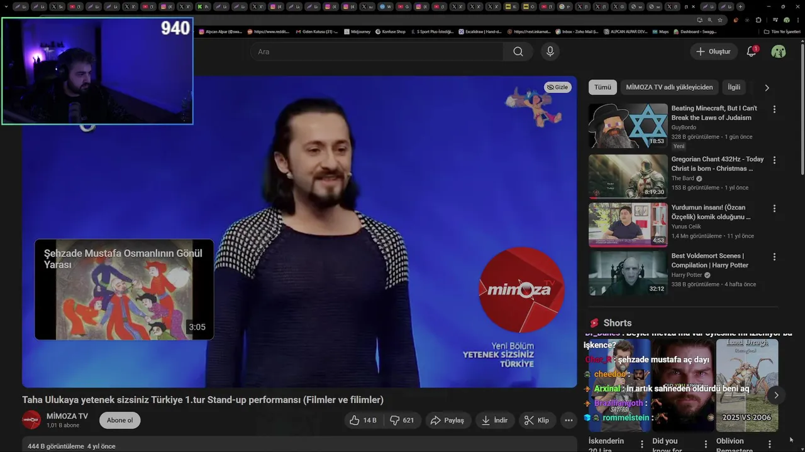Open Beating Minecraft Judaism video thumbnail
Image resolution: width=805 pixels, height=452 pixels.
(628, 126)
